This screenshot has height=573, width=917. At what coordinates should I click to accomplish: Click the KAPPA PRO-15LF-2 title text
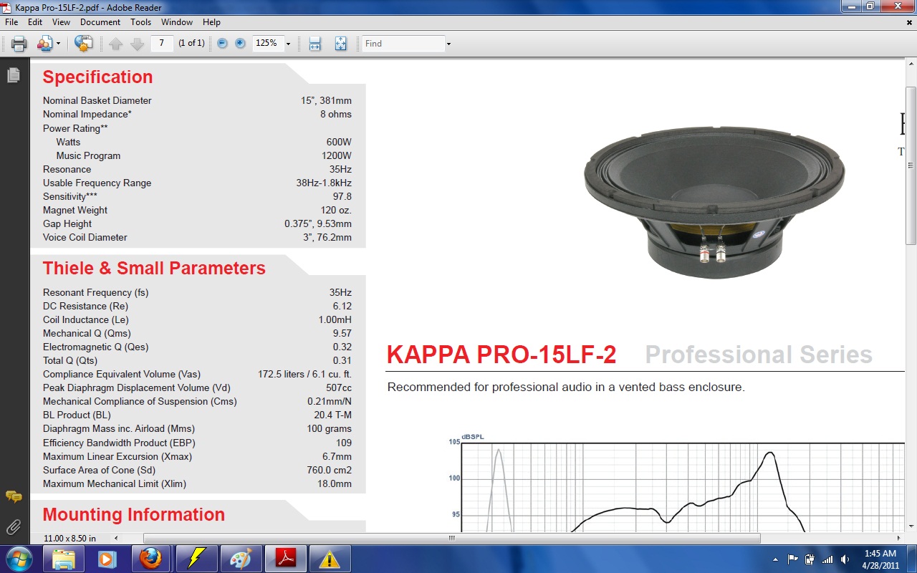(501, 355)
